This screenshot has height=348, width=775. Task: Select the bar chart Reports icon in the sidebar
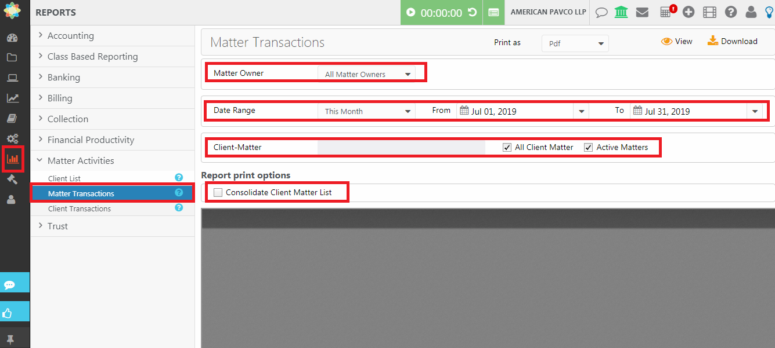tap(13, 159)
